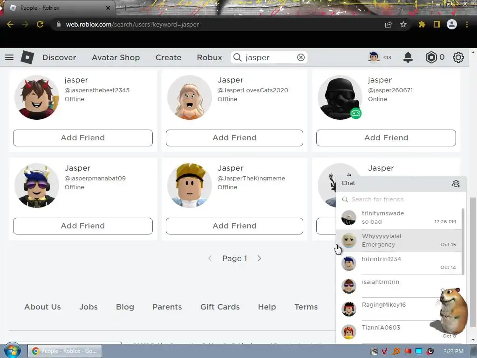Open Terms footer link
Viewport: 477px width, 358px height.
coord(306,307)
